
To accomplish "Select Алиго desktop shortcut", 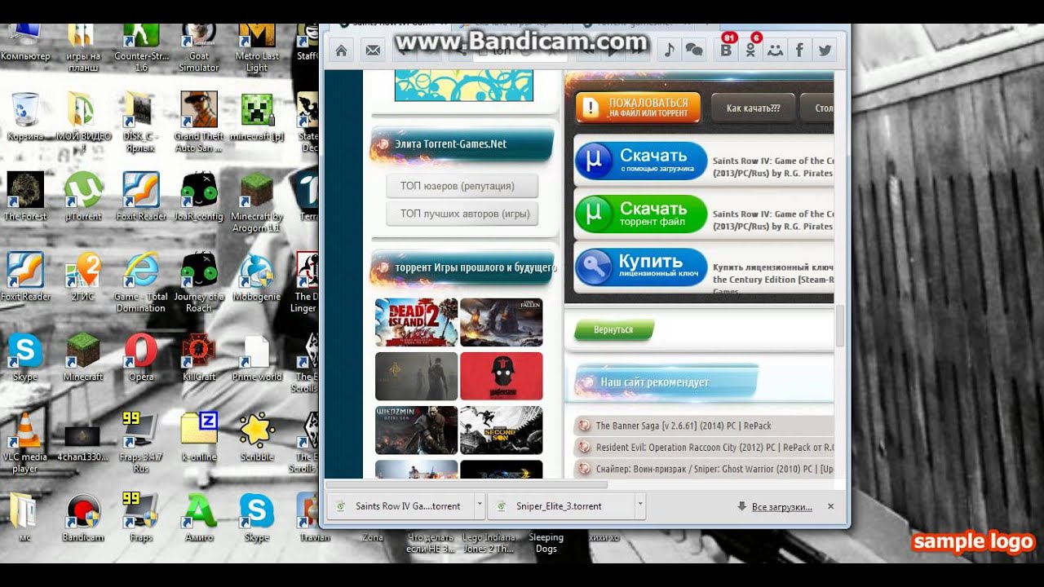I will click(199, 518).
